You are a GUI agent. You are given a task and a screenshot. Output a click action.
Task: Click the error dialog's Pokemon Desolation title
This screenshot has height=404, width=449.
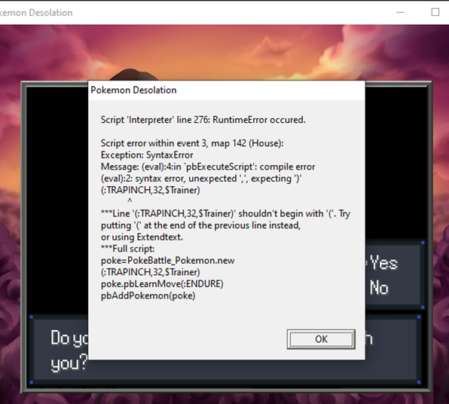pos(133,90)
